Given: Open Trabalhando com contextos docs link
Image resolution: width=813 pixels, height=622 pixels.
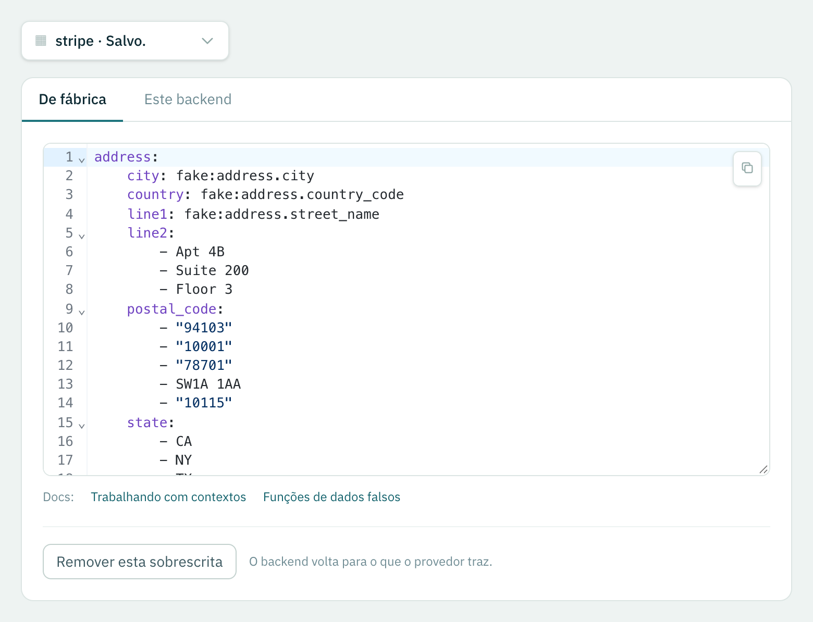Looking at the screenshot, I should click(168, 497).
